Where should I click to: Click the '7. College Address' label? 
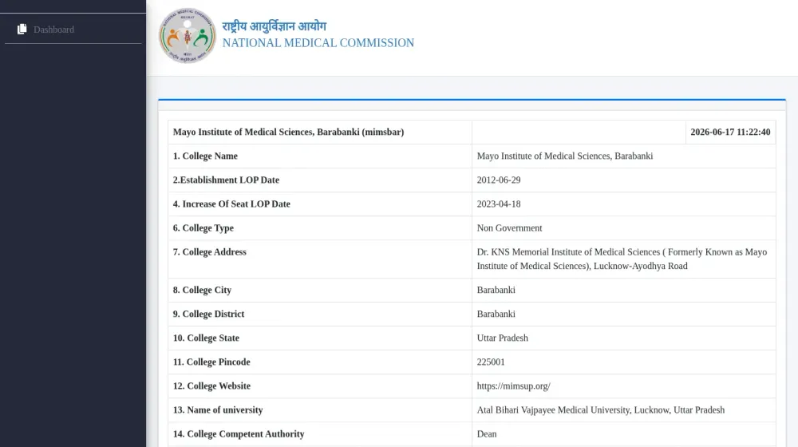click(x=210, y=251)
